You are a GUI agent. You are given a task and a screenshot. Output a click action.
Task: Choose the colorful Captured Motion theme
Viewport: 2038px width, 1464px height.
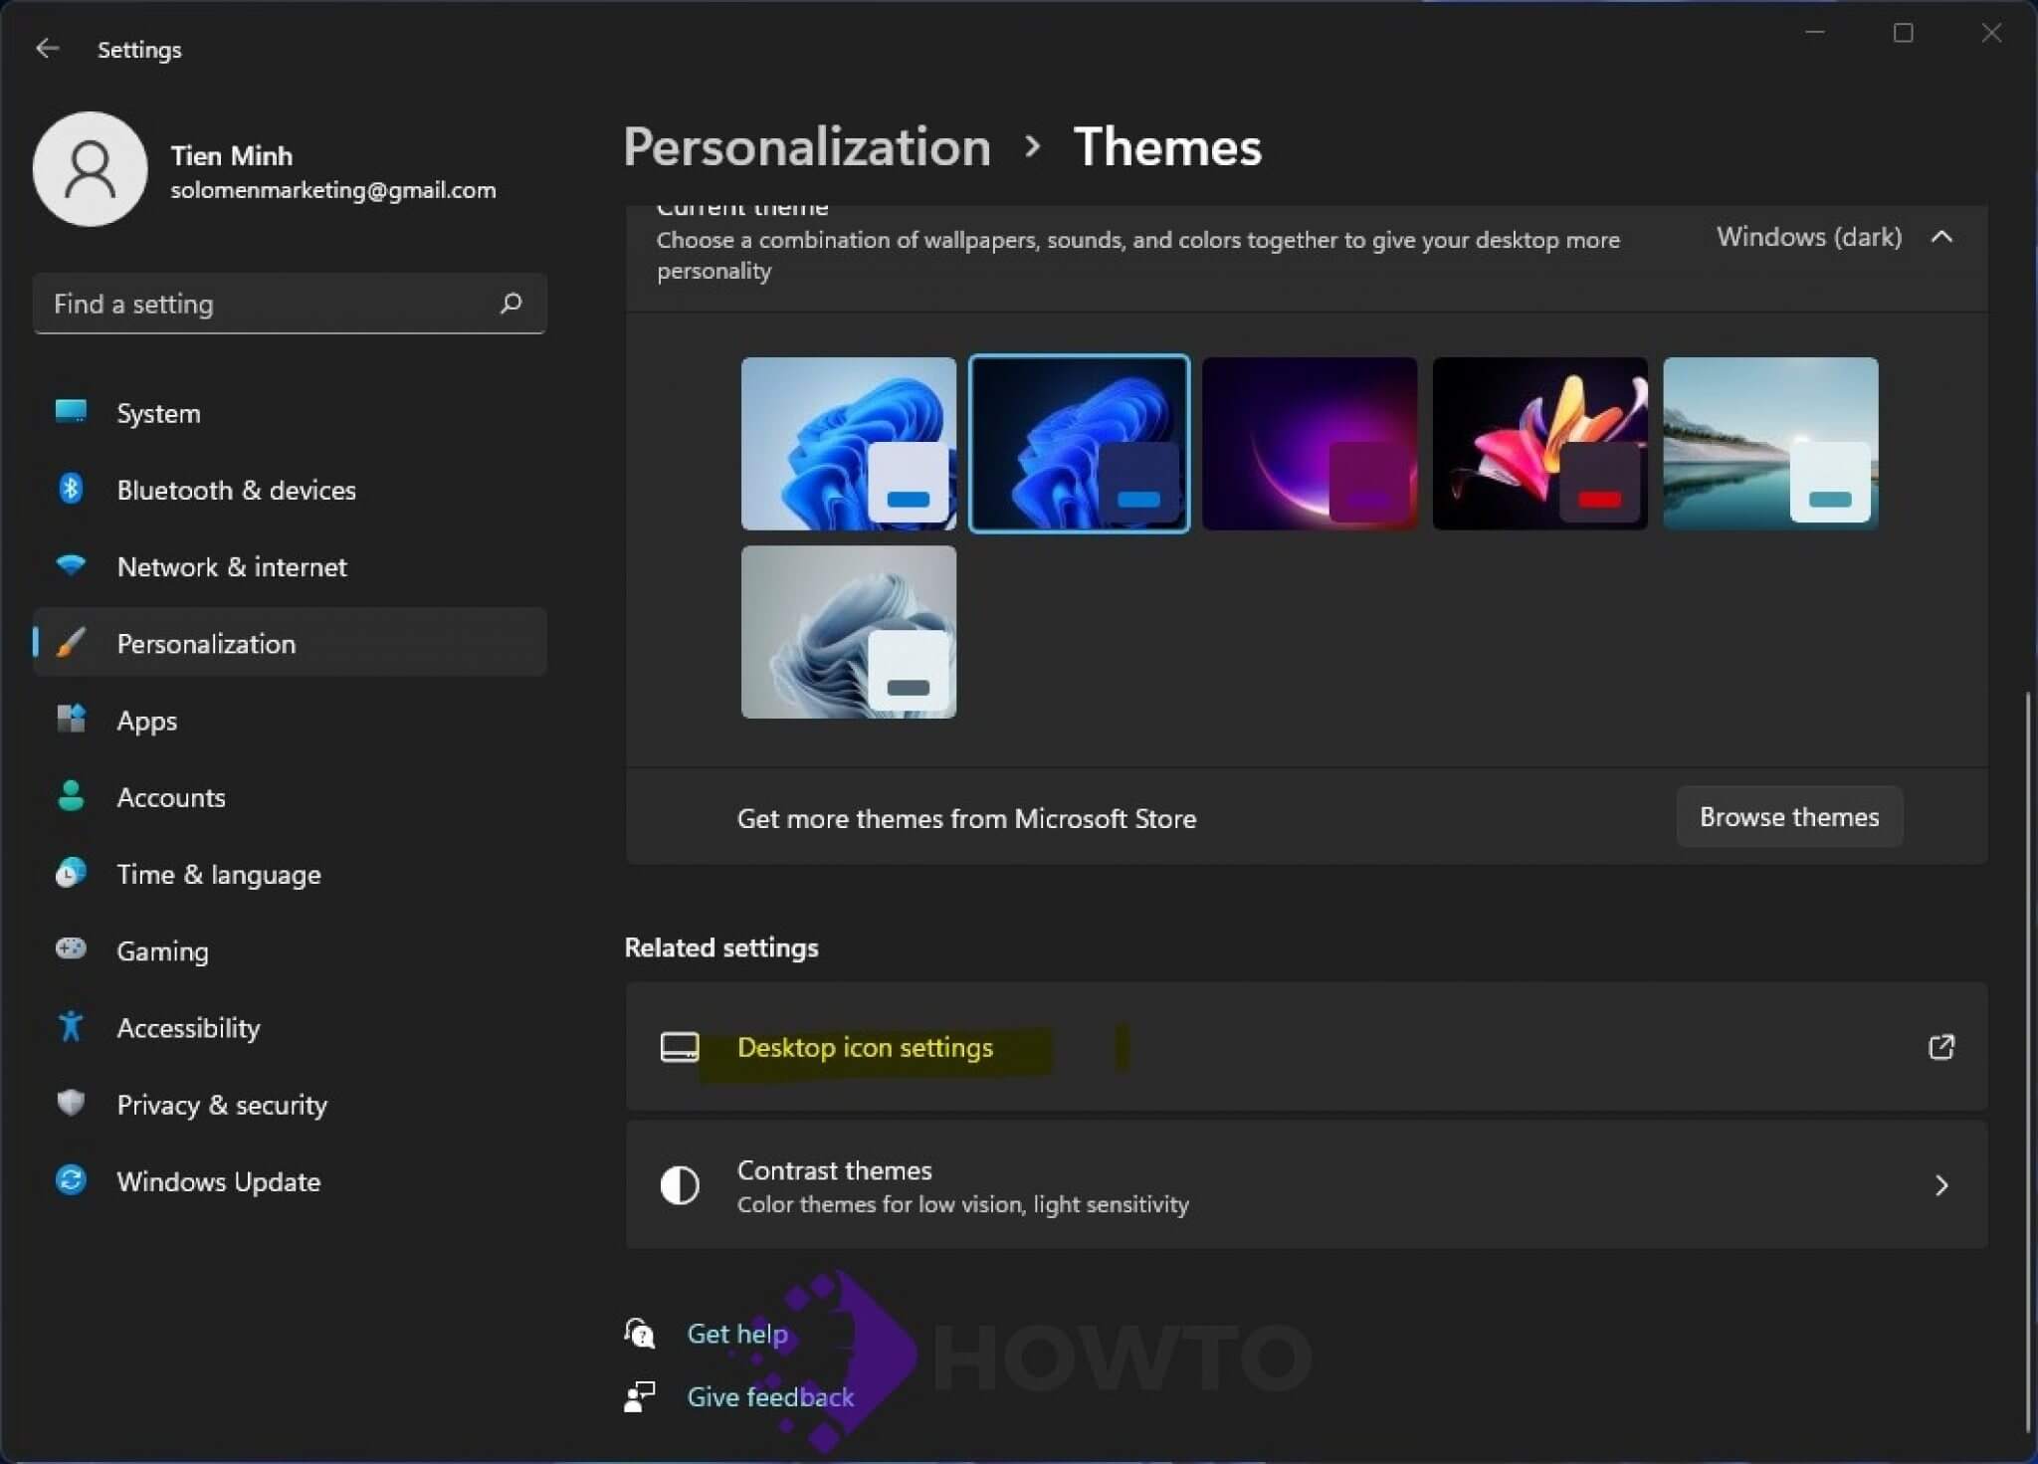pyautogui.click(x=1540, y=444)
